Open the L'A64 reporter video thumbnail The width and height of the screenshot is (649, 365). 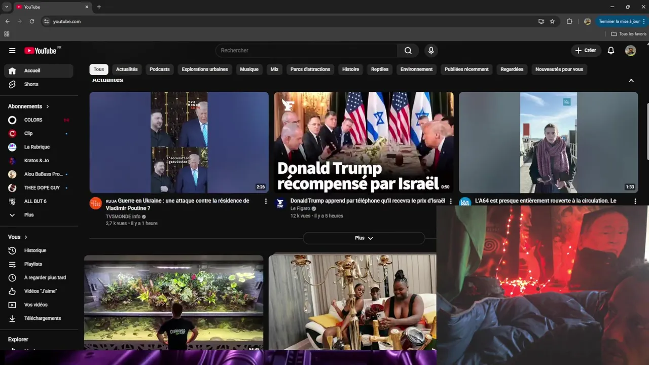pos(548,142)
